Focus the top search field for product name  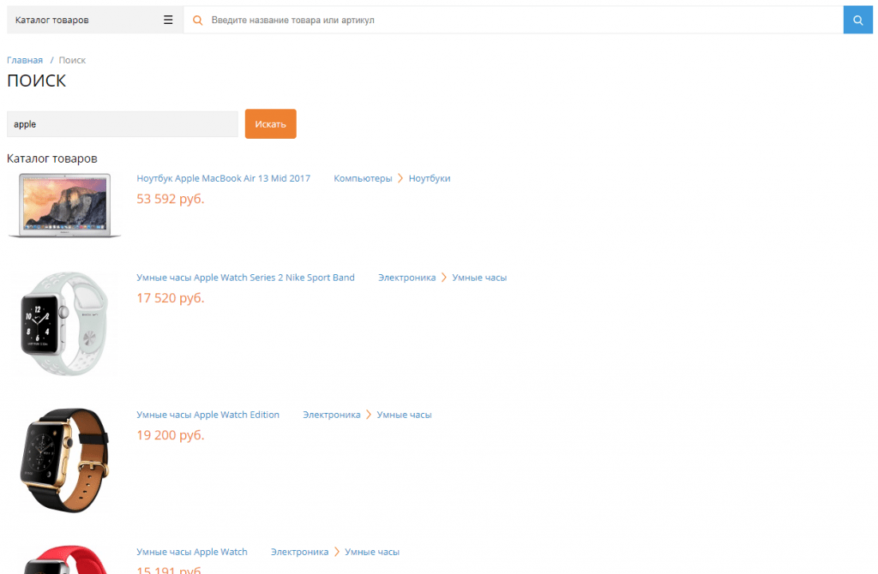(x=514, y=21)
